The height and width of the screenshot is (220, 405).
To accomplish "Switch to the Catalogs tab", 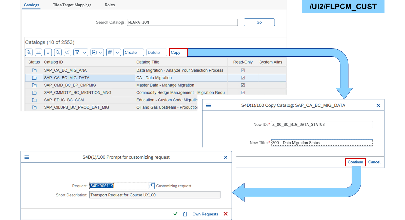I will coord(31,5).
